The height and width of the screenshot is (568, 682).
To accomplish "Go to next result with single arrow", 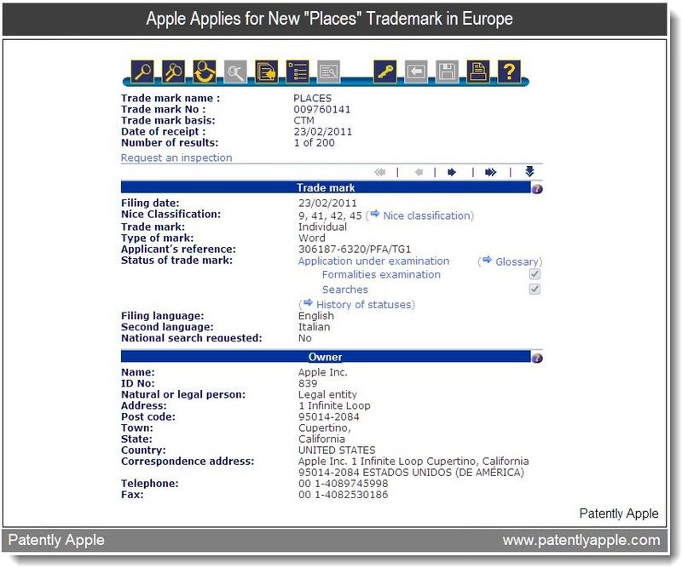I will pyautogui.click(x=452, y=172).
